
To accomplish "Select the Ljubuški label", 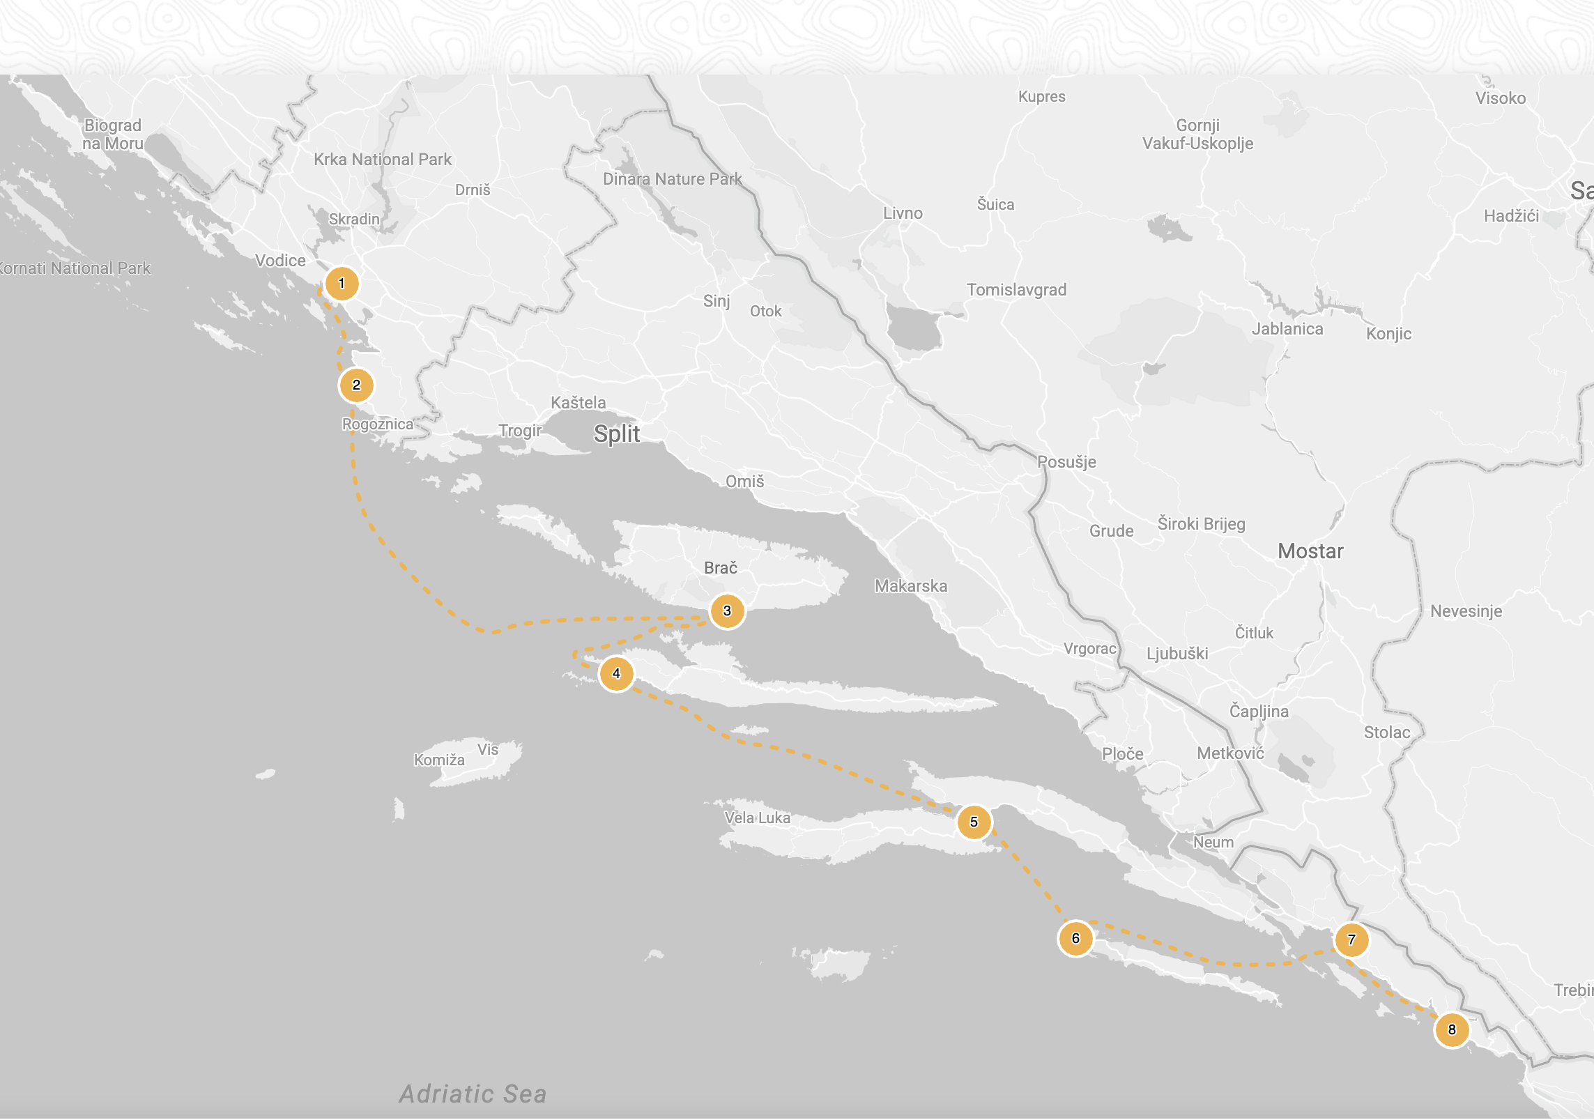I will [1177, 654].
